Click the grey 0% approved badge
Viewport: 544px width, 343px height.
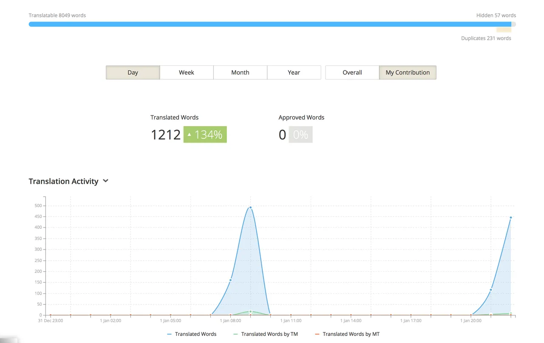click(300, 135)
